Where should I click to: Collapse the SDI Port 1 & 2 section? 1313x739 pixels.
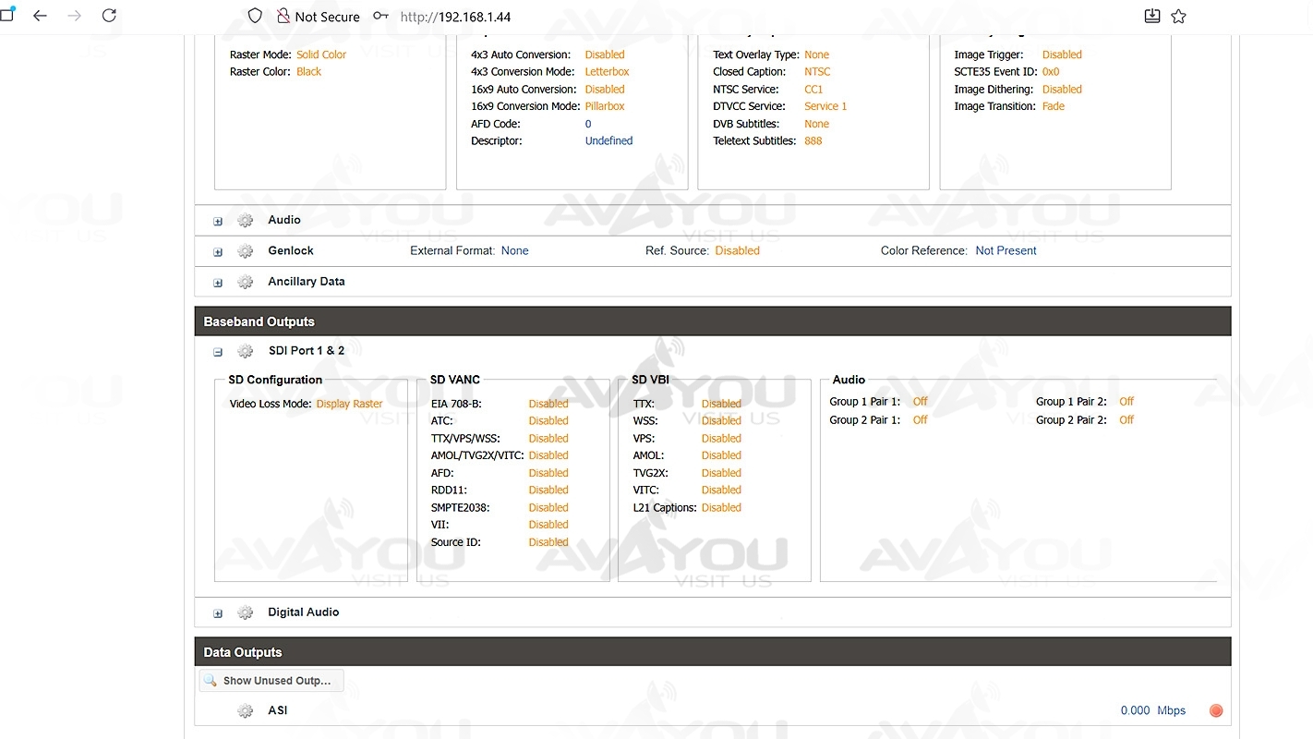[x=218, y=352]
